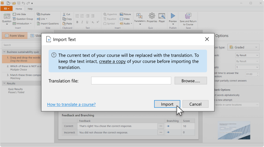Cut the selection
The image size is (264, 147).
tap(66, 14)
